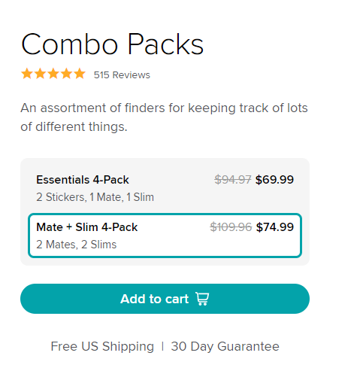The image size is (363, 377).
Task: Click the crossed-out $94.97 original price
Action: pos(233,180)
